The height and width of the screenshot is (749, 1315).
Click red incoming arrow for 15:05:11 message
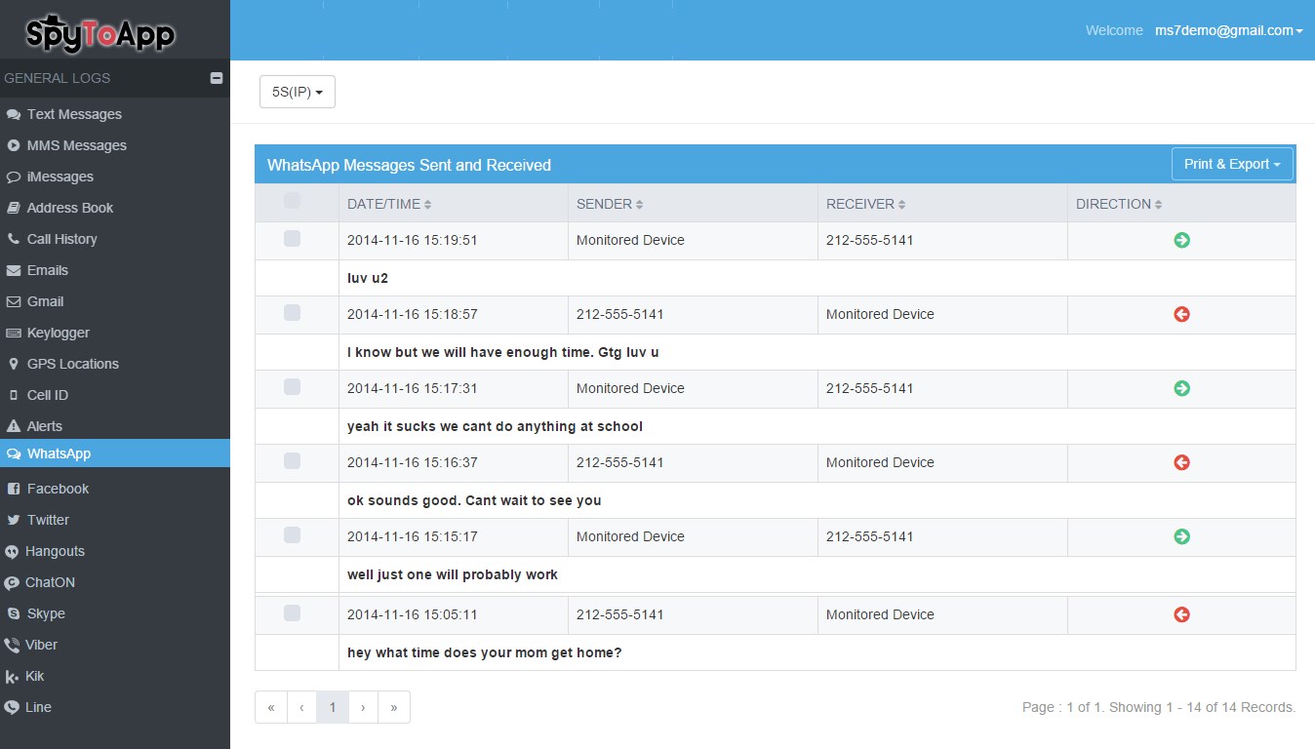pyautogui.click(x=1181, y=614)
